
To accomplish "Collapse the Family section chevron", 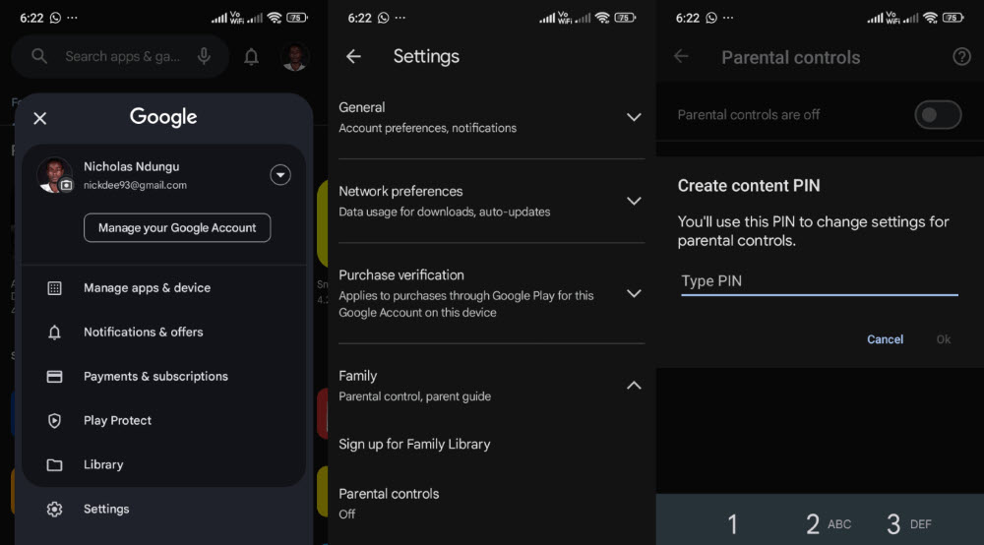I will click(634, 386).
